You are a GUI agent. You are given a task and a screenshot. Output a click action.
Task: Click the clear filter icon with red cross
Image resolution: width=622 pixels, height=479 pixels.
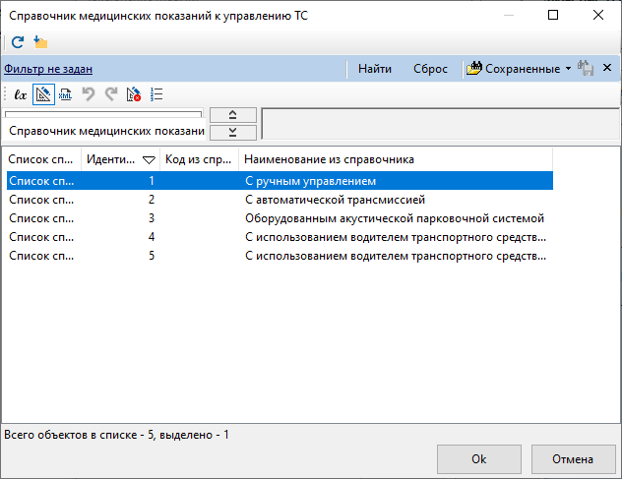coord(134,94)
